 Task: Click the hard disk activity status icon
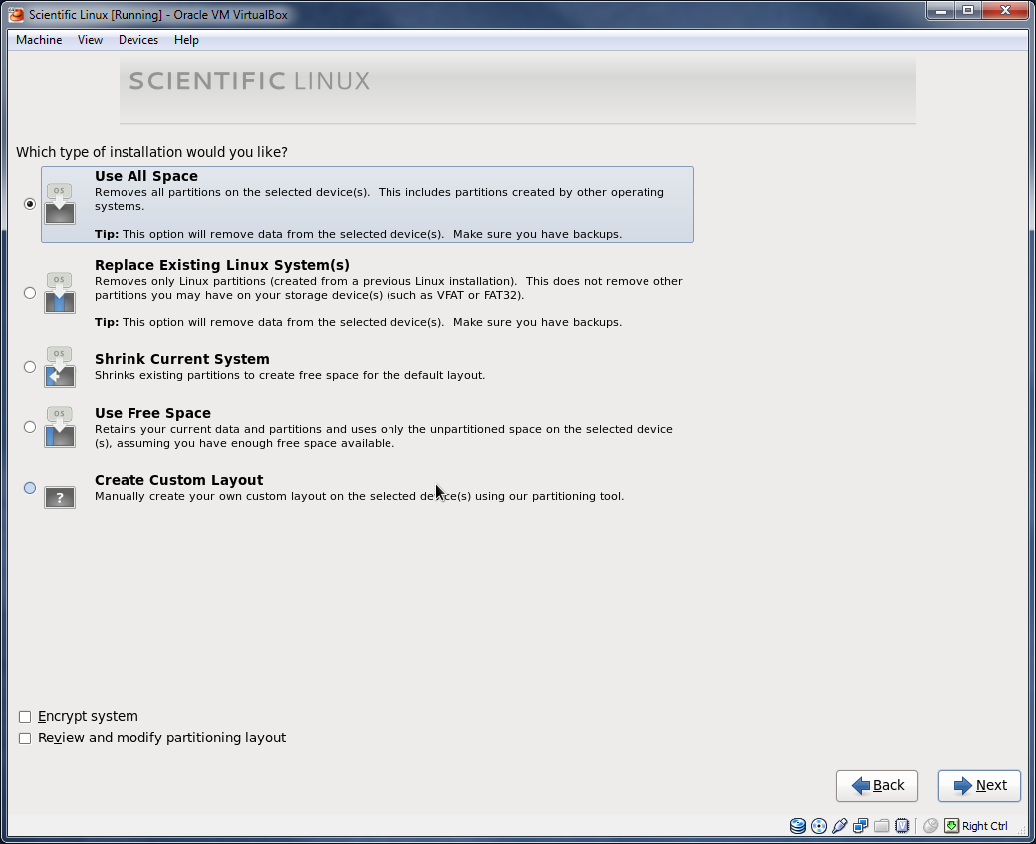click(798, 825)
